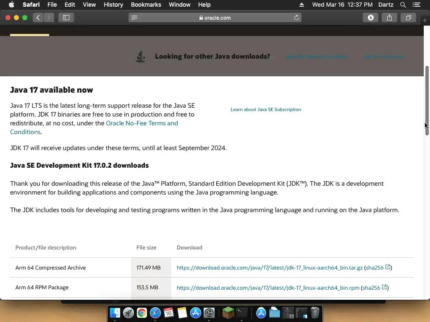Download the linux-aarch64 rpm package link

pos(268,288)
